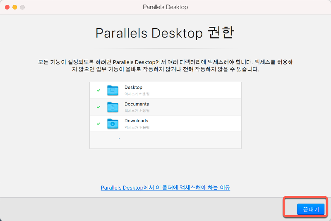Click the Desktop folder icon

pyautogui.click(x=113, y=90)
